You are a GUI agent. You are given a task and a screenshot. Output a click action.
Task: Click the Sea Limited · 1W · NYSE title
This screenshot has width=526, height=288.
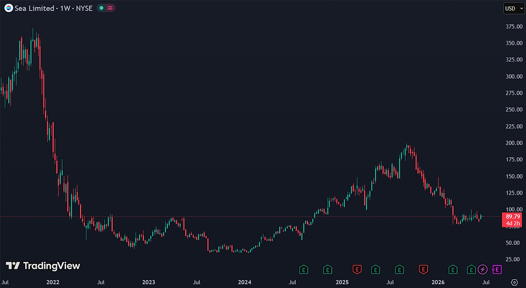point(54,8)
